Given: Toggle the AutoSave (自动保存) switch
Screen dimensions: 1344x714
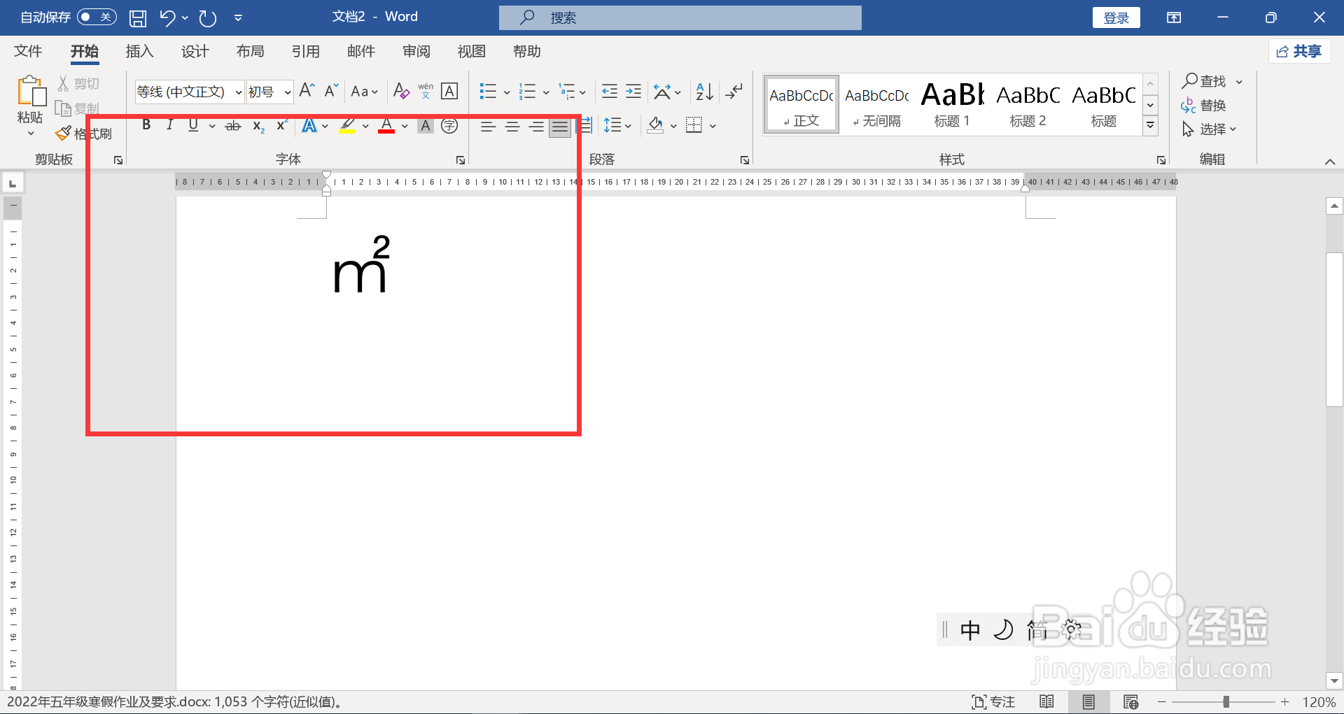Looking at the screenshot, I should point(97,17).
